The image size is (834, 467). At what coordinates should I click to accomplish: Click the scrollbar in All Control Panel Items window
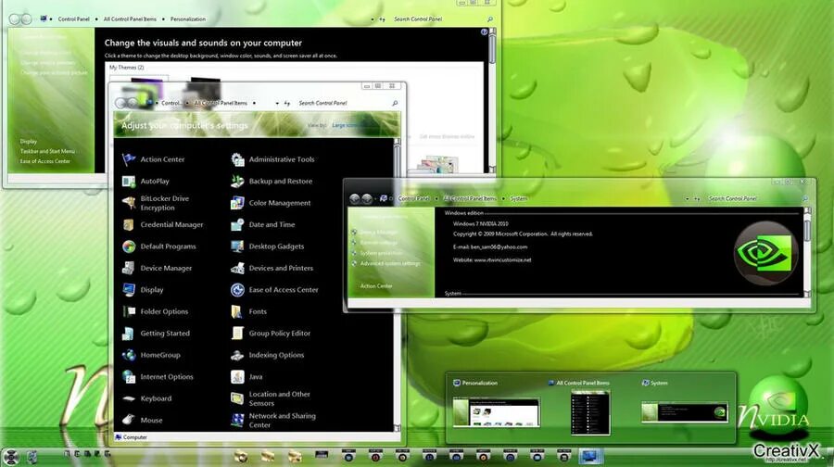point(397,284)
